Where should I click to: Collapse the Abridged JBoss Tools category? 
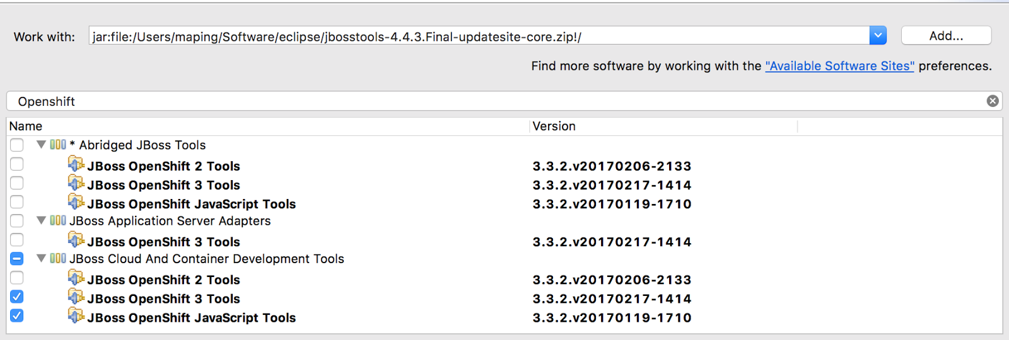click(41, 145)
